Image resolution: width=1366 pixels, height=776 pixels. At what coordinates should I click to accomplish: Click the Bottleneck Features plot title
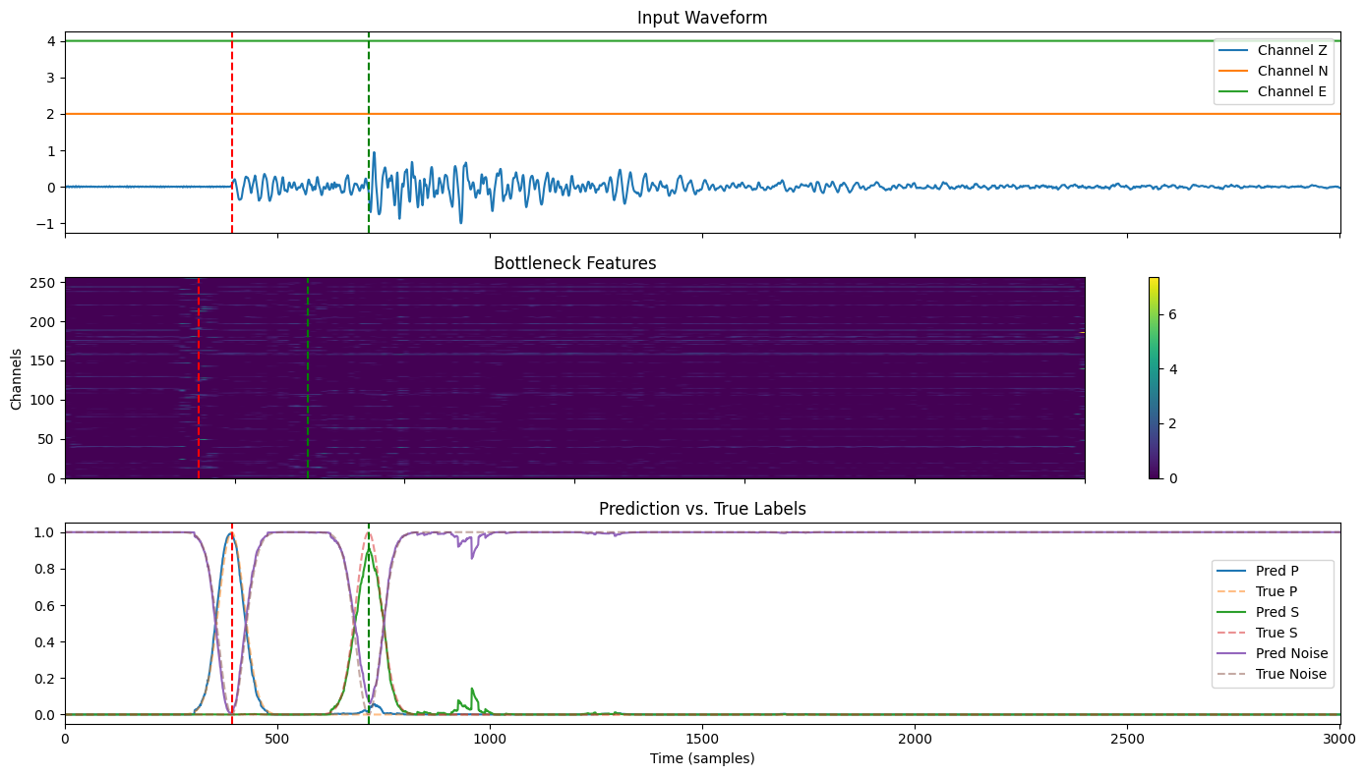575,263
